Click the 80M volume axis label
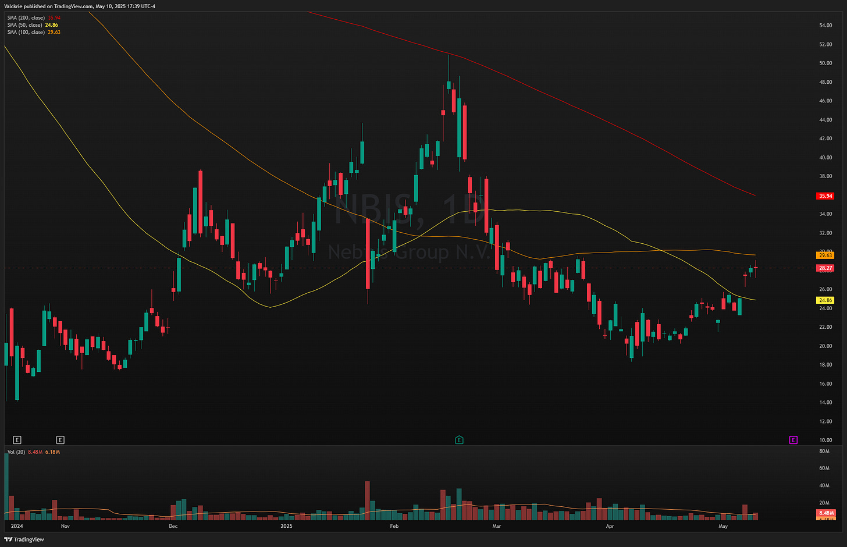 pyautogui.click(x=824, y=452)
